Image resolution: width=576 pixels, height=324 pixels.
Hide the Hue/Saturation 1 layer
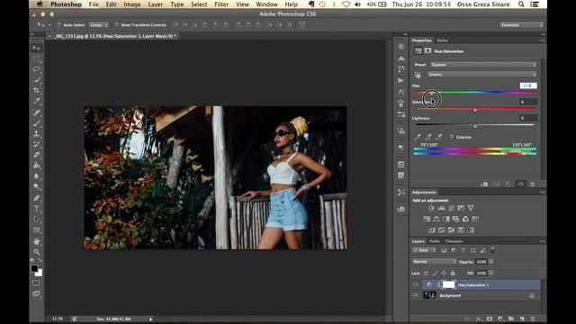click(416, 284)
